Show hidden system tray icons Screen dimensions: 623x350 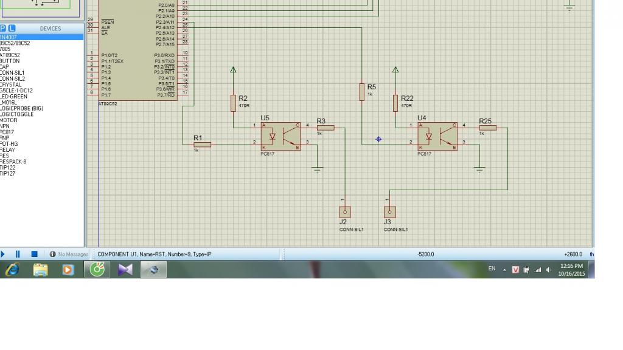pyautogui.click(x=504, y=270)
